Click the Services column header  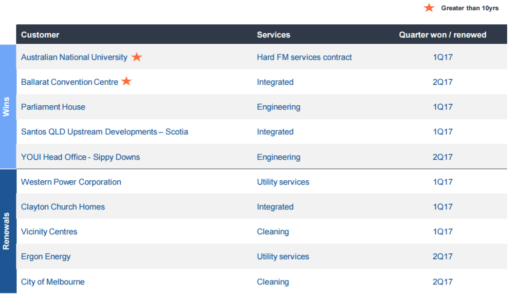pyautogui.click(x=274, y=35)
